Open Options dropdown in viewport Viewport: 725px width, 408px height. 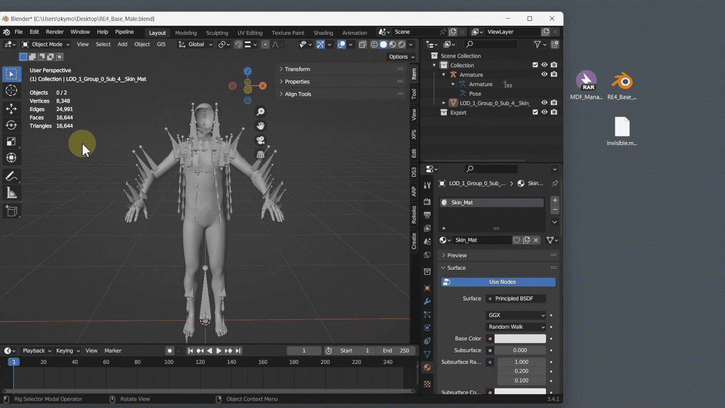coord(402,57)
